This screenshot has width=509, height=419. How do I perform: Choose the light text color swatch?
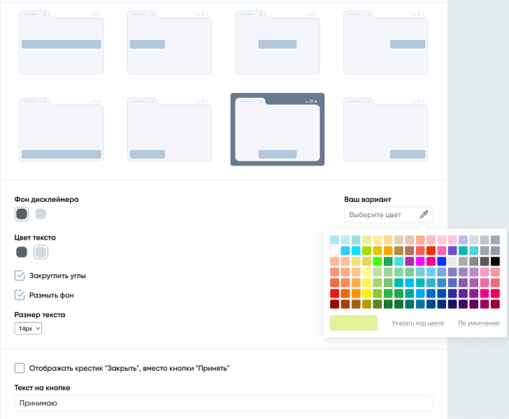tap(41, 252)
